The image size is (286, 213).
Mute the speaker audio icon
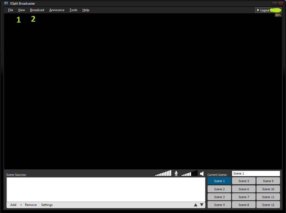202,174
